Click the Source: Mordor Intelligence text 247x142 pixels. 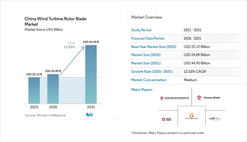coord(45,115)
